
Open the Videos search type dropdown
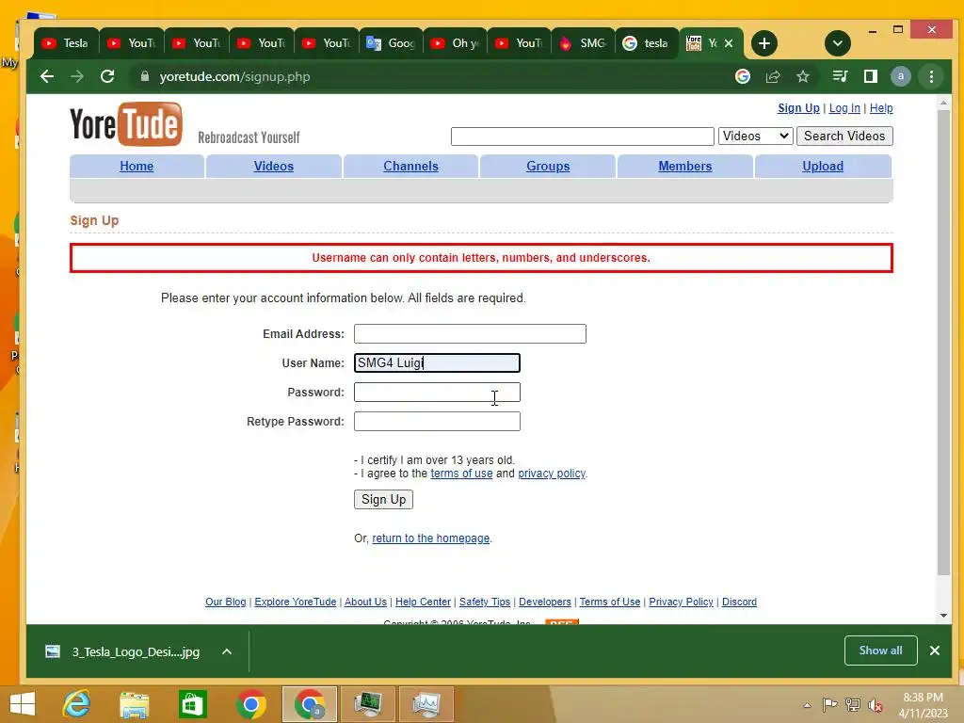coord(756,136)
